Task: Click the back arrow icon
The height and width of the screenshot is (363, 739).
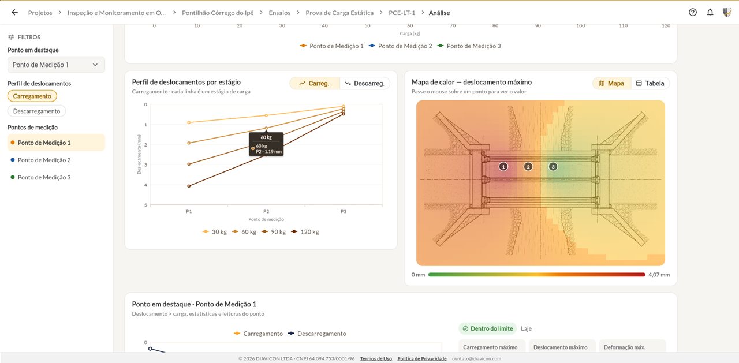Action: pos(14,13)
